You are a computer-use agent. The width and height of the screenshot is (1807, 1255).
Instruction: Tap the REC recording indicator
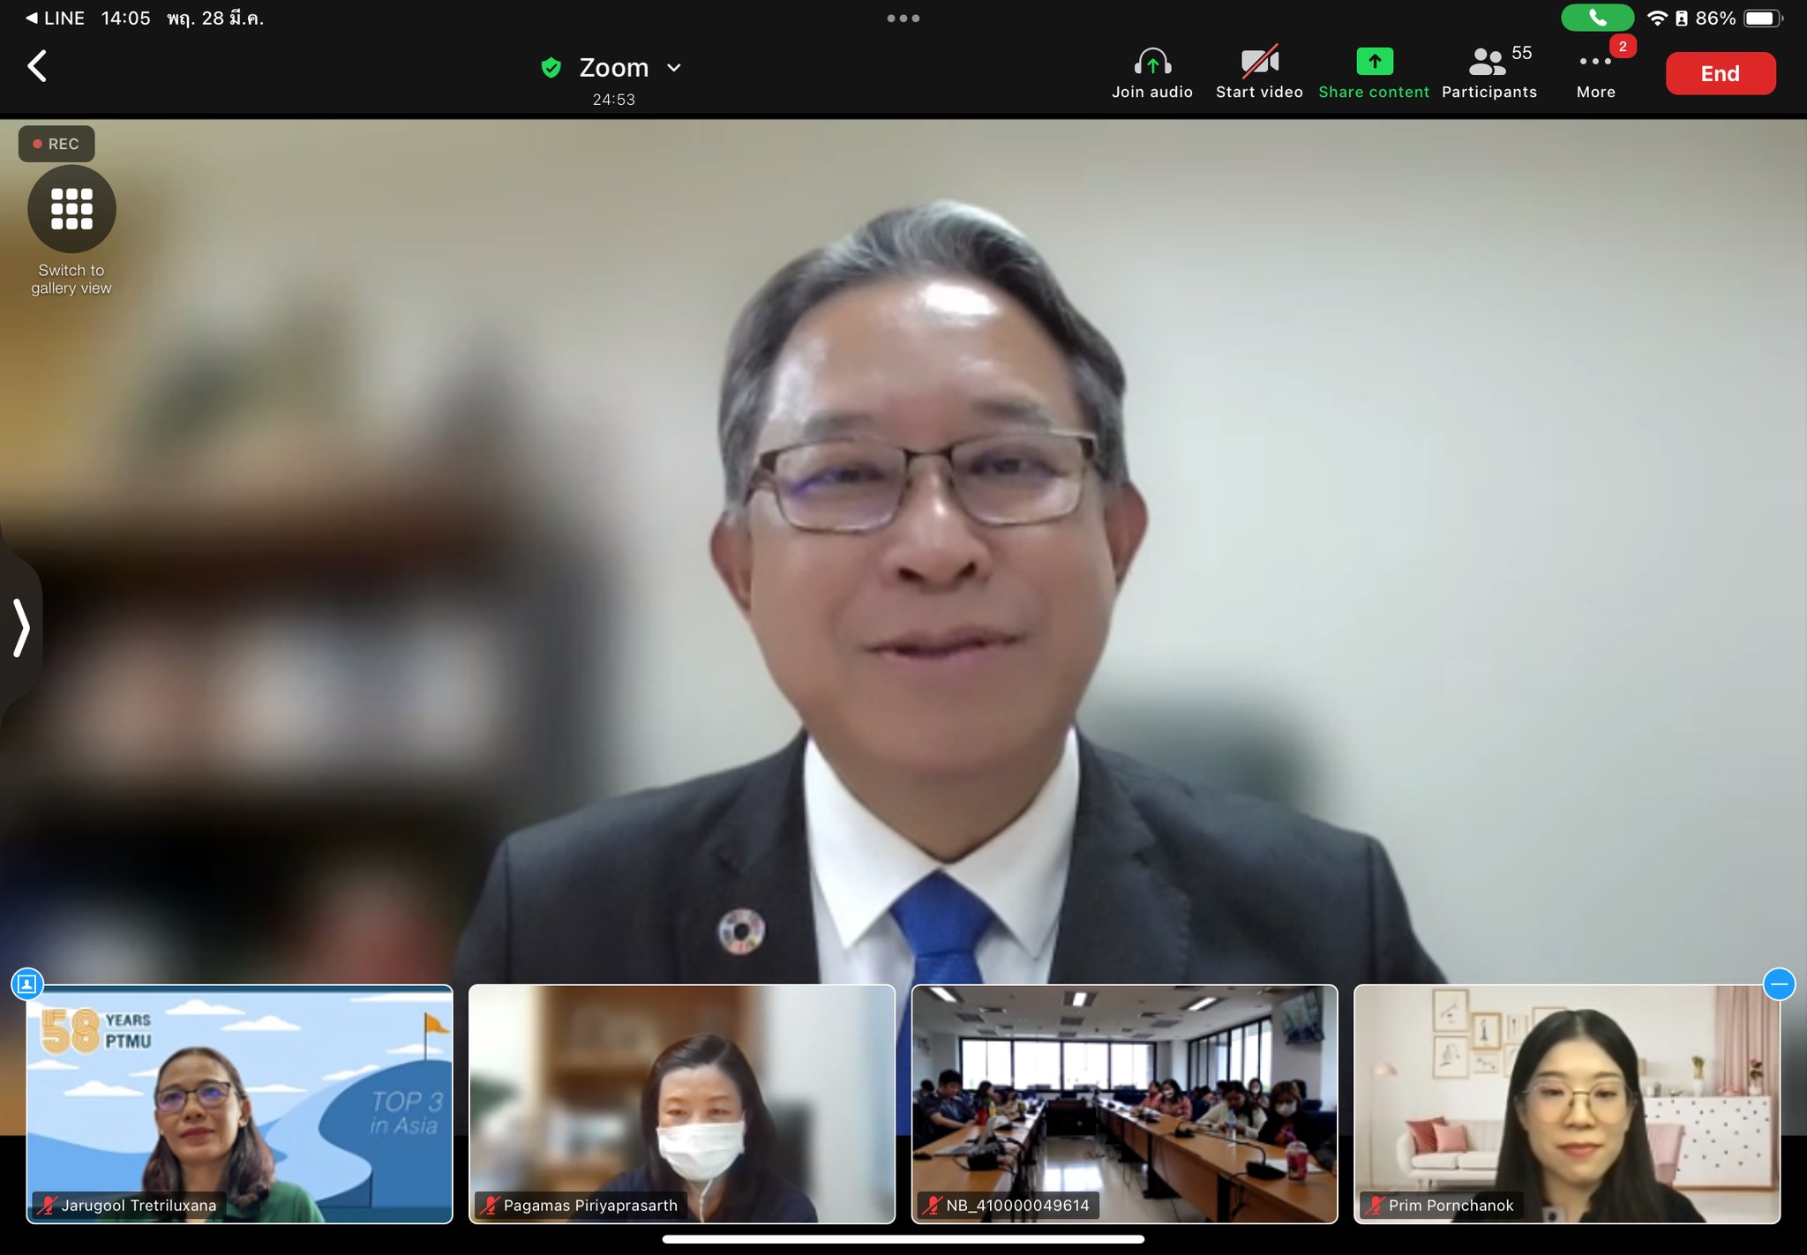pos(56,144)
